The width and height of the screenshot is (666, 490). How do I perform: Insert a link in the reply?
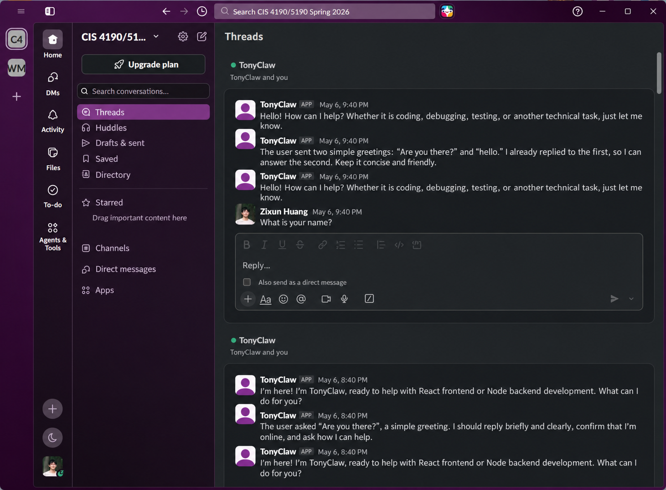(x=322, y=245)
